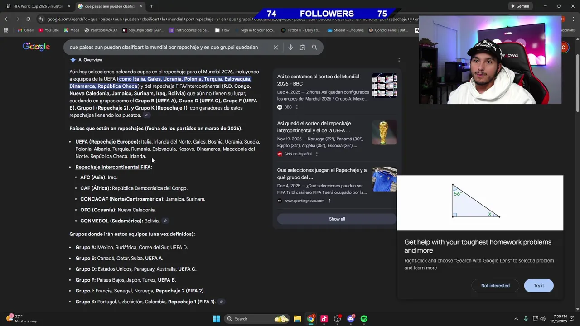Image resolution: width=580 pixels, height=326 pixels.
Task: Open SoyChipii Stats bookmark
Action: [x=143, y=30]
